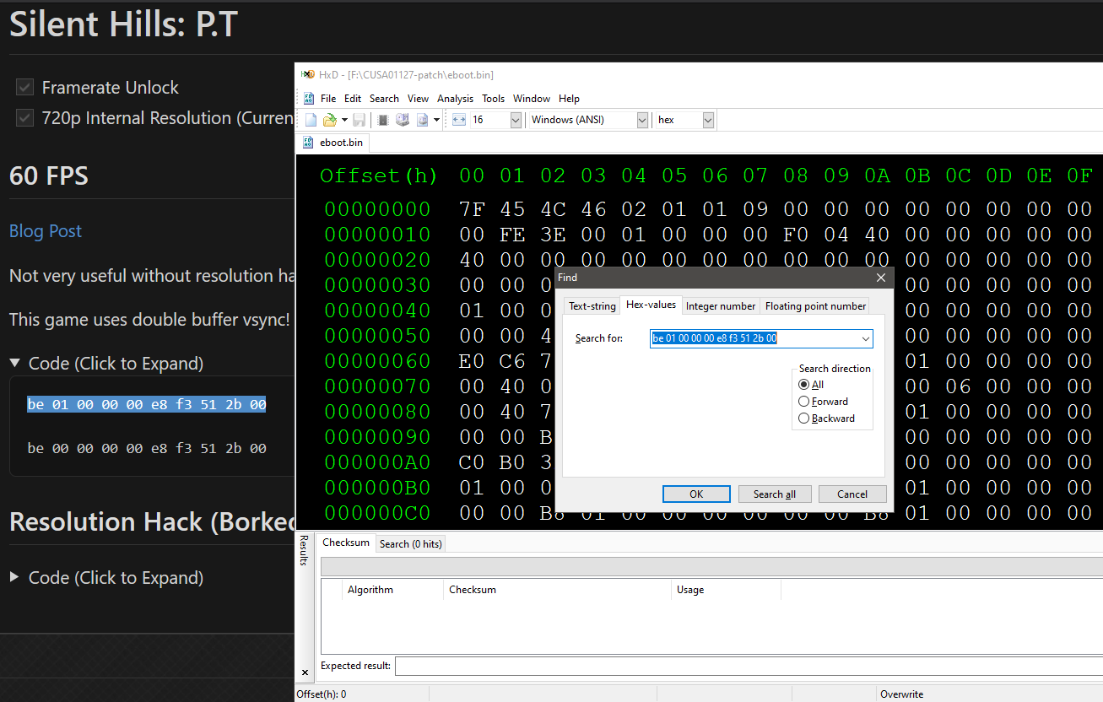
Task: Click the Usage column header
Action: point(726,590)
